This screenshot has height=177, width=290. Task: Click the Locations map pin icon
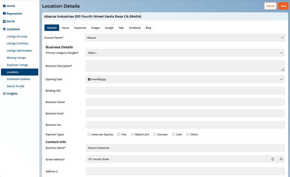tap(4, 29)
